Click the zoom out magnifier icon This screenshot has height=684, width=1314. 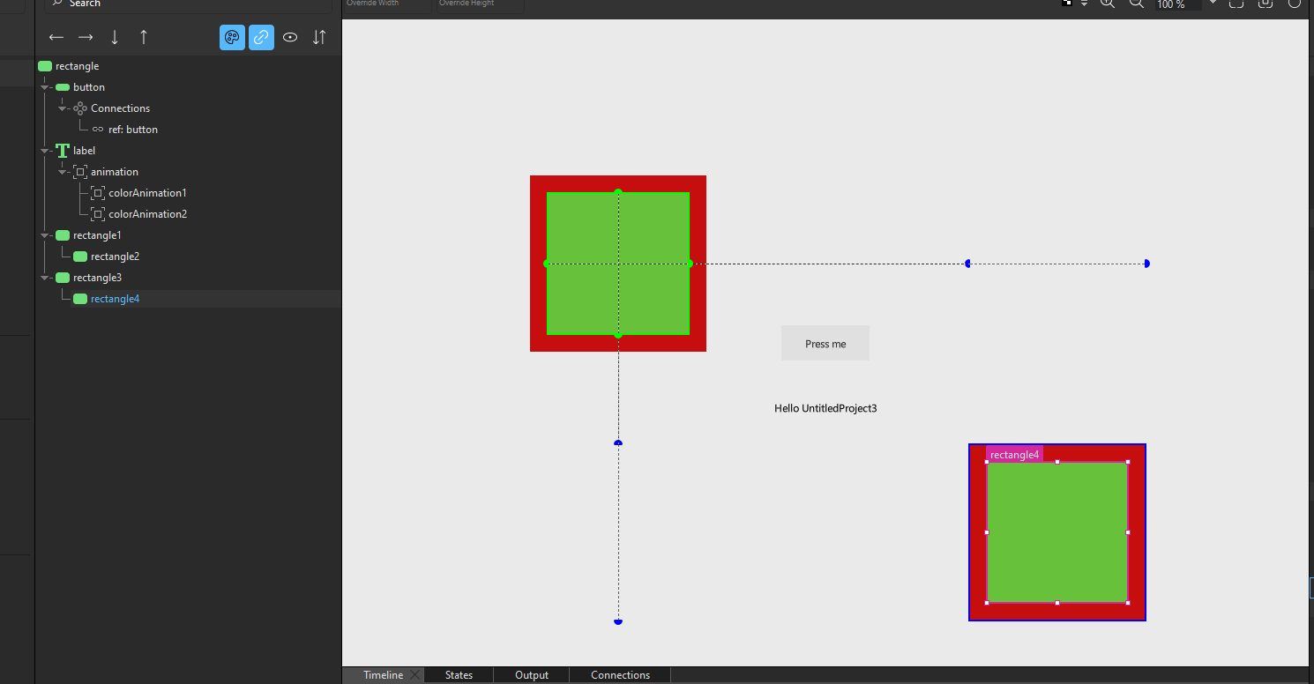pyautogui.click(x=1137, y=4)
